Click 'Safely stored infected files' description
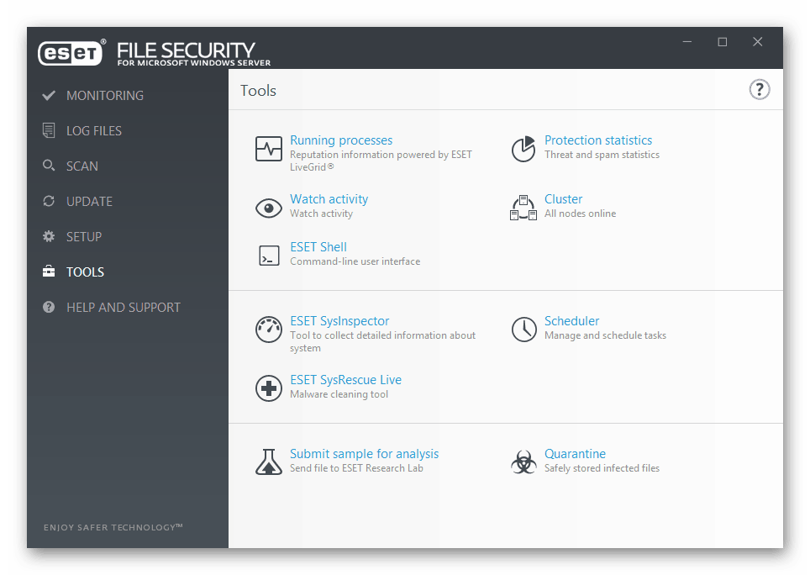Viewport: 810px width, 575px height. (602, 468)
